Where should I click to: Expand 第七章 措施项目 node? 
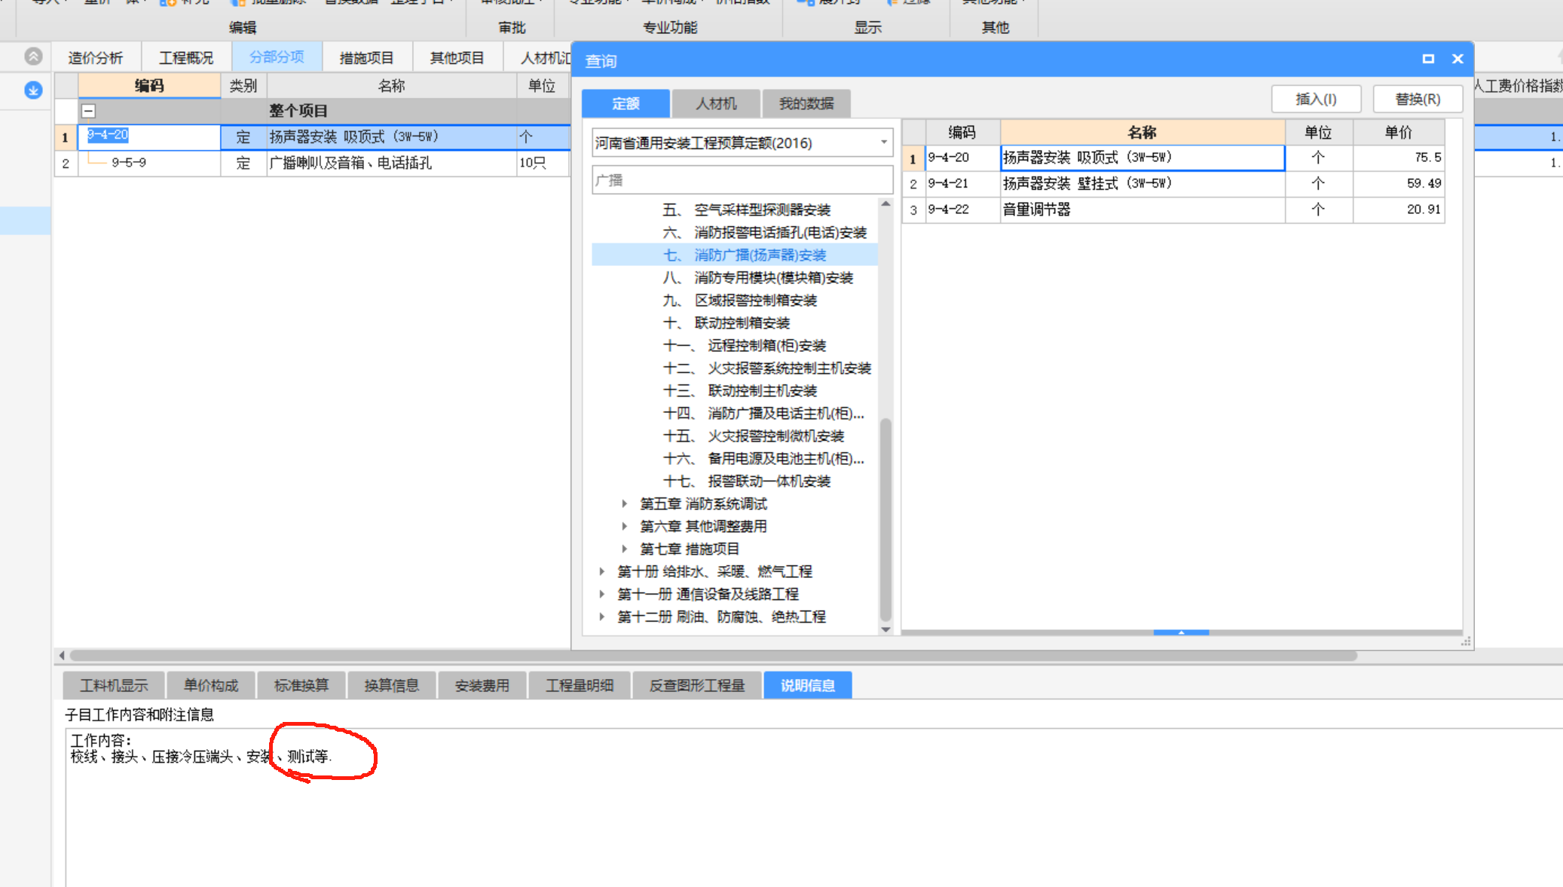(624, 549)
